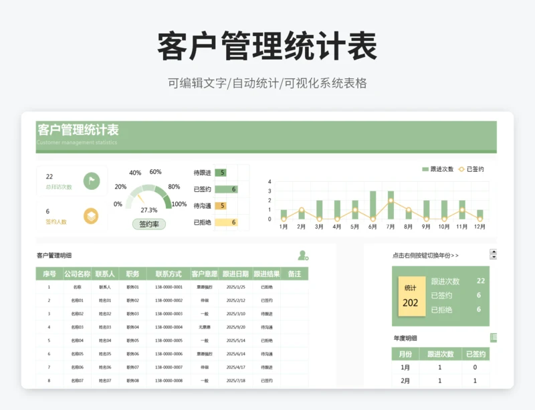Select the date cell 2025/9/20

coord(236,327)
